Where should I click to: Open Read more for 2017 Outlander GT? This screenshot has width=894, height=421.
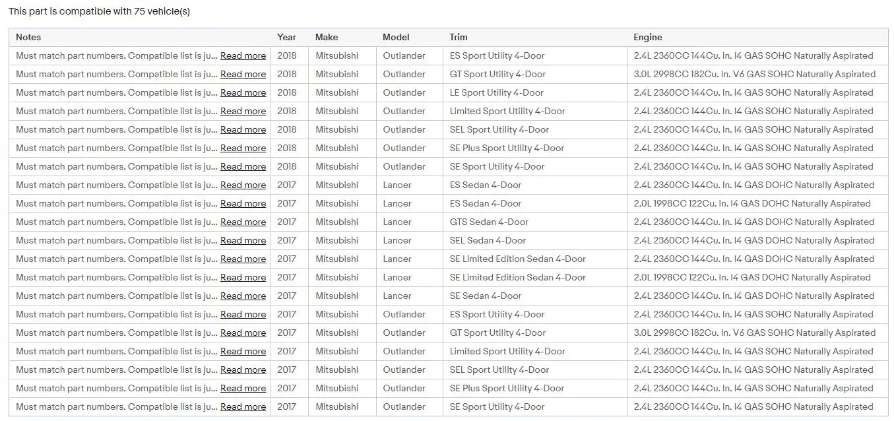243,333
